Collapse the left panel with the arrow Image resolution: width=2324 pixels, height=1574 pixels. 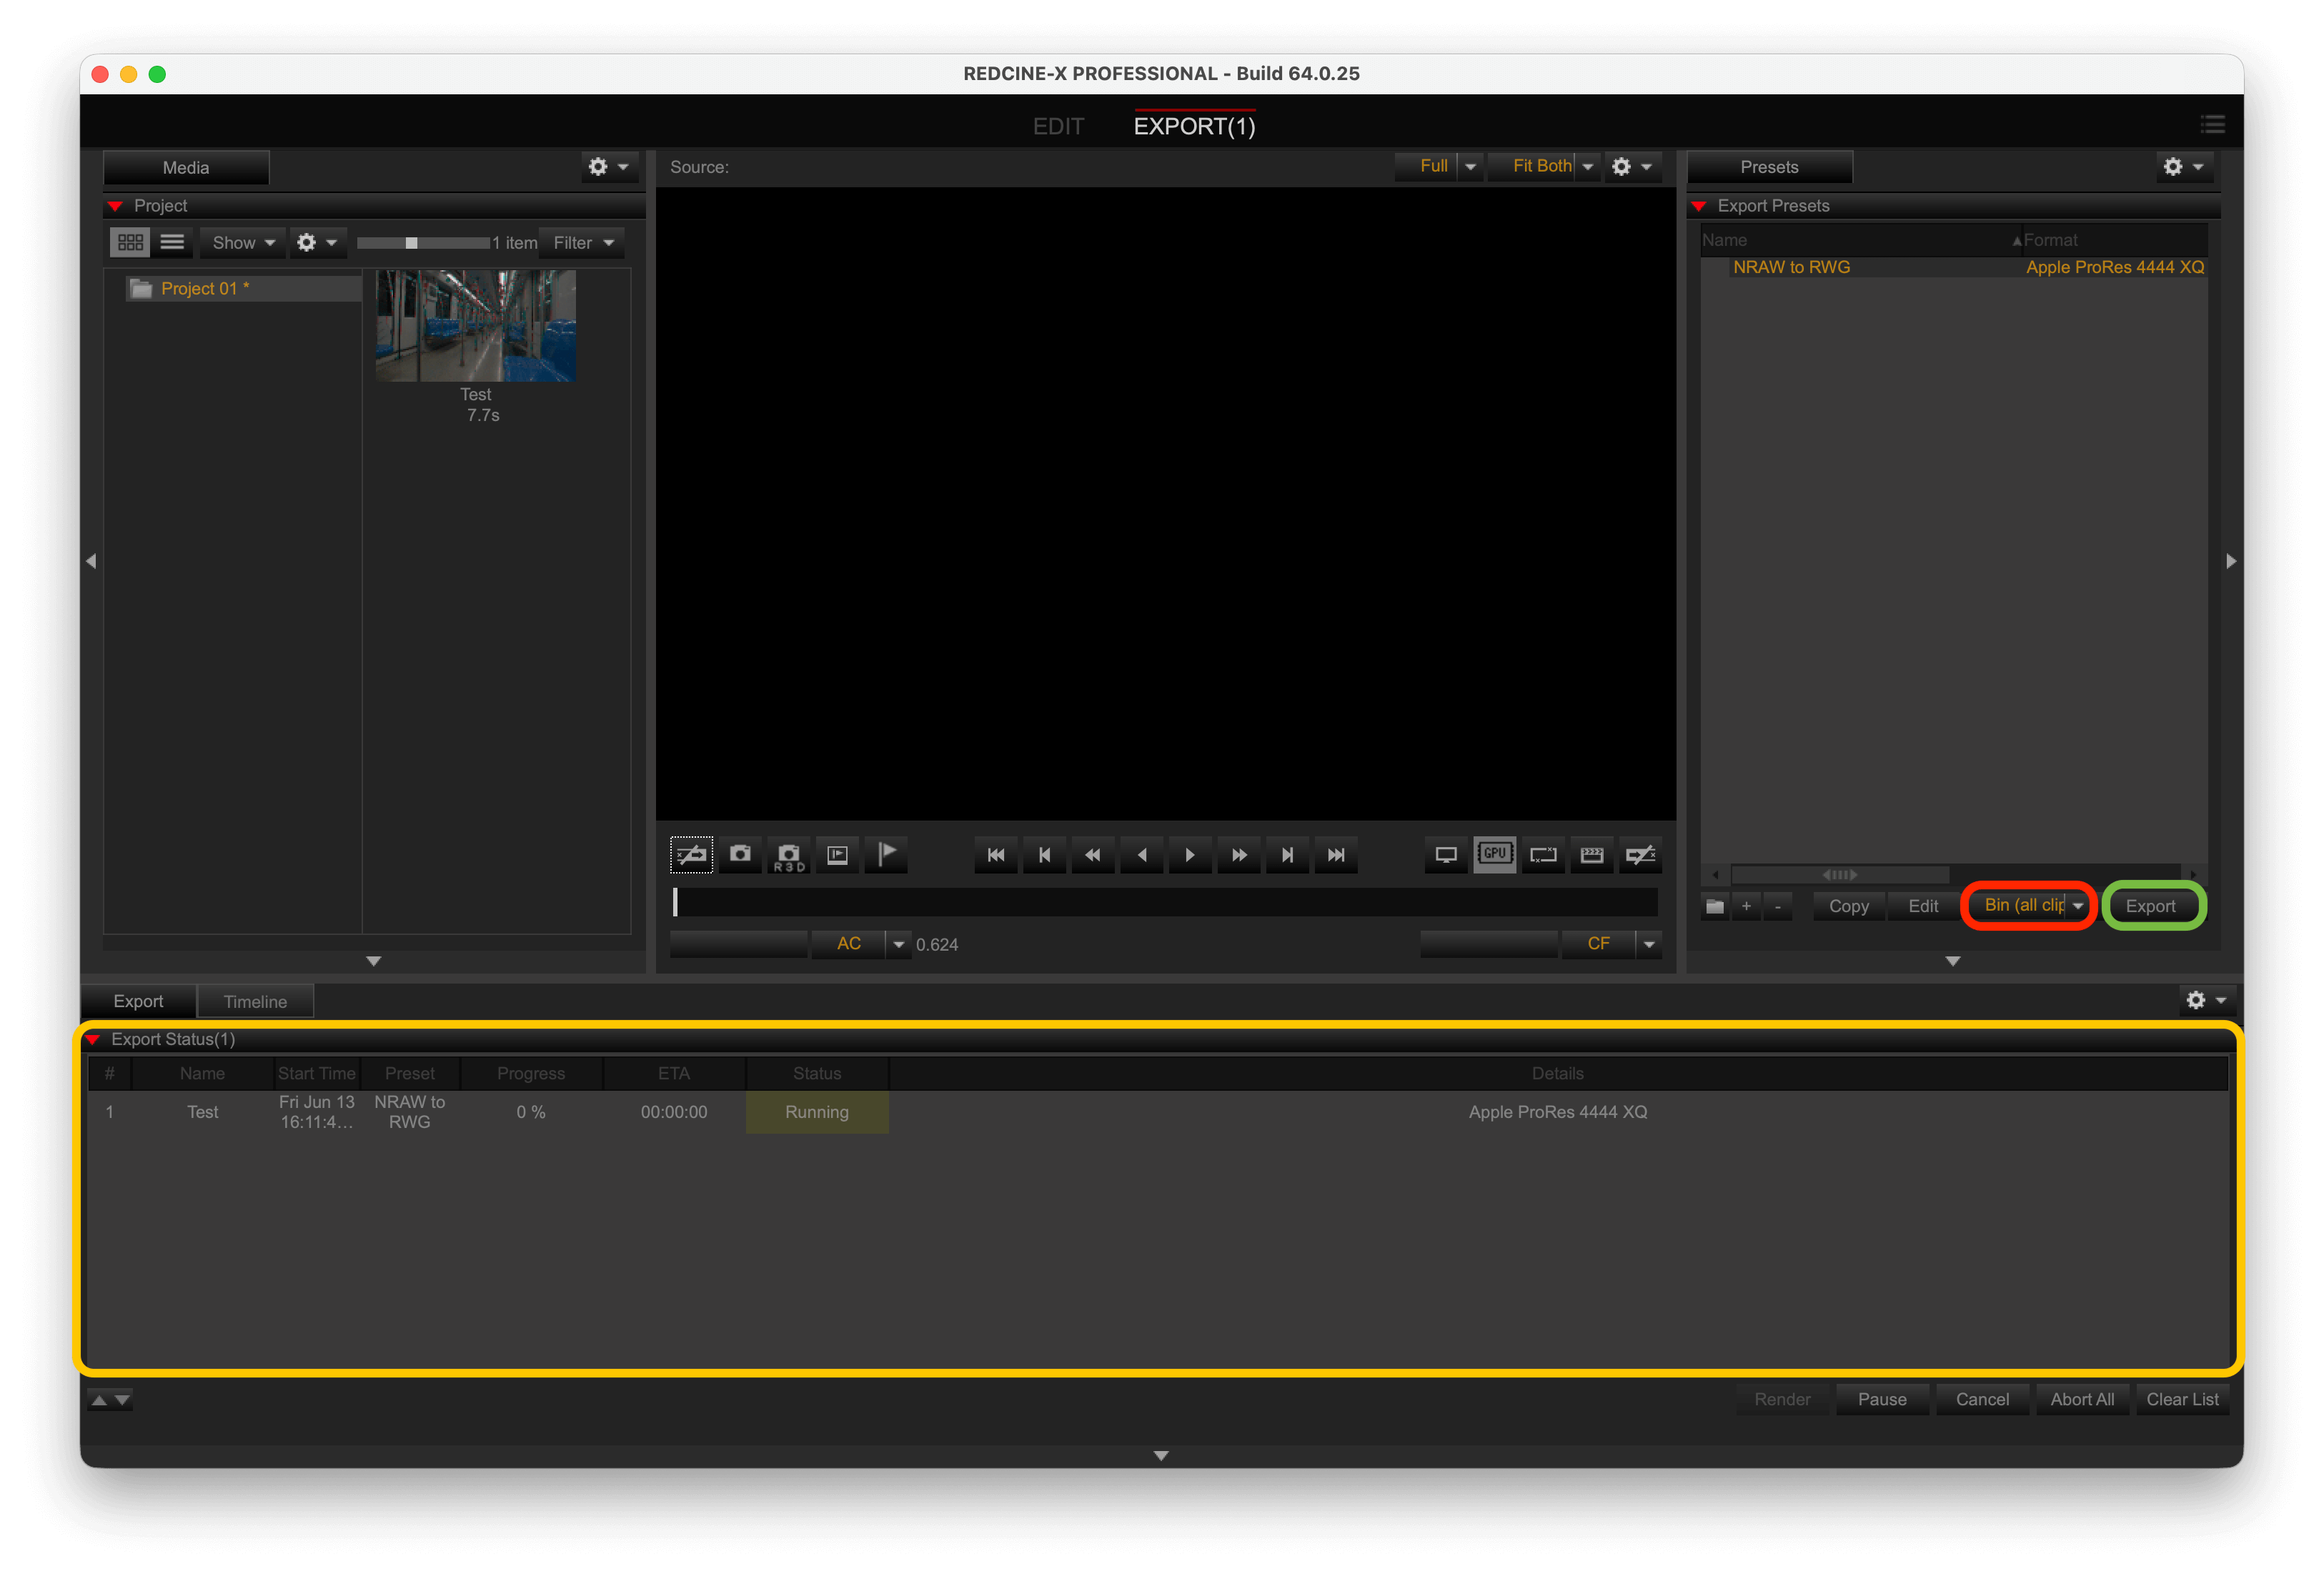click(91, 561)
